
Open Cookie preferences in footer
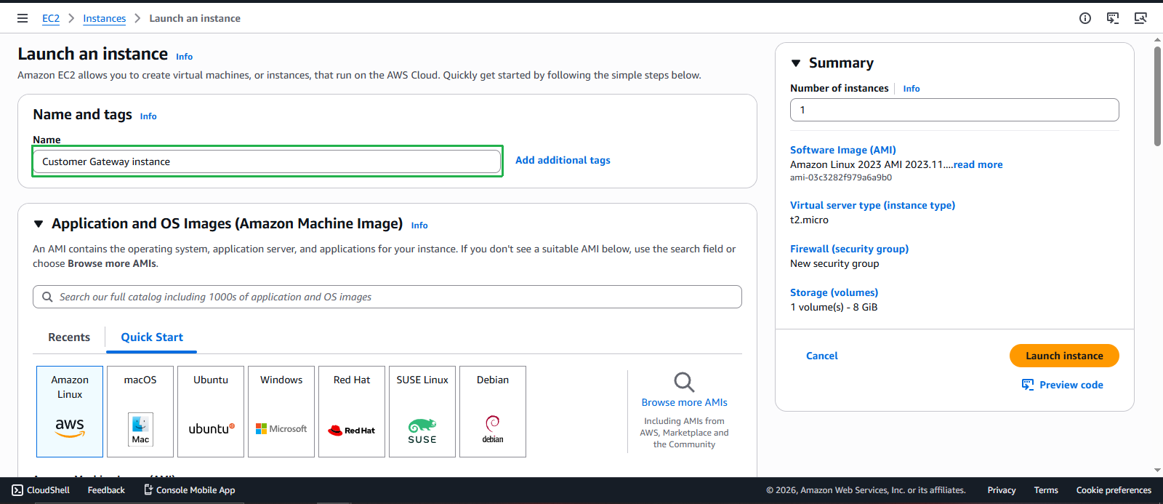point(1114,490)
